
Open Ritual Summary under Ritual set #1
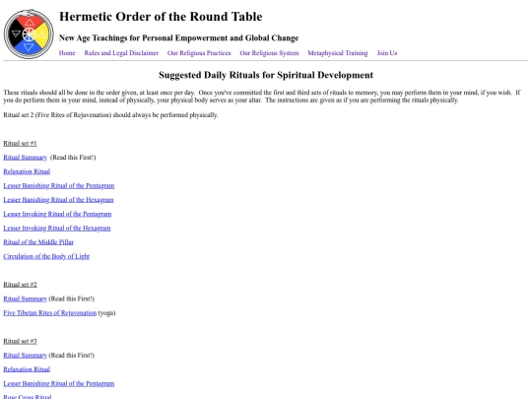(25, 158)
